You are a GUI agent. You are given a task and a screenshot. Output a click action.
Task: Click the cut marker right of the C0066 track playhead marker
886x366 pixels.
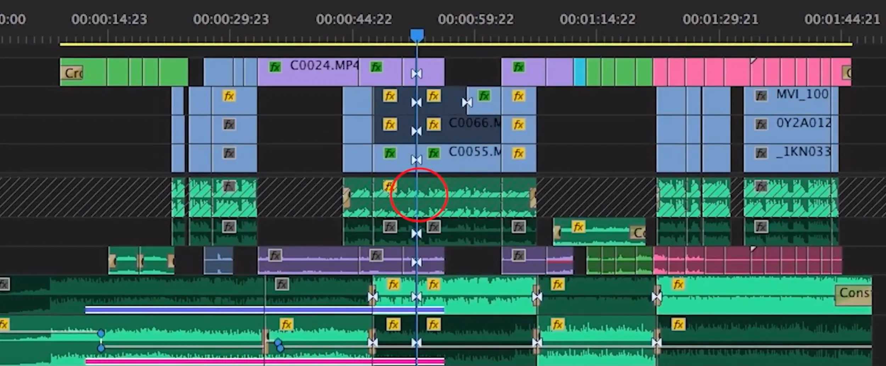pyautogui.click(x=467, y=103)
